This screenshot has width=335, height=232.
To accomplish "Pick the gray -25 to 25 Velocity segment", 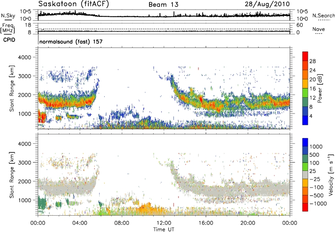I will 305,175.
